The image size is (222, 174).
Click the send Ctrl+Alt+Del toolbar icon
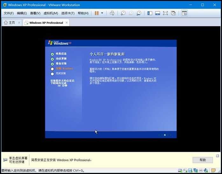[x=112, y=13]
